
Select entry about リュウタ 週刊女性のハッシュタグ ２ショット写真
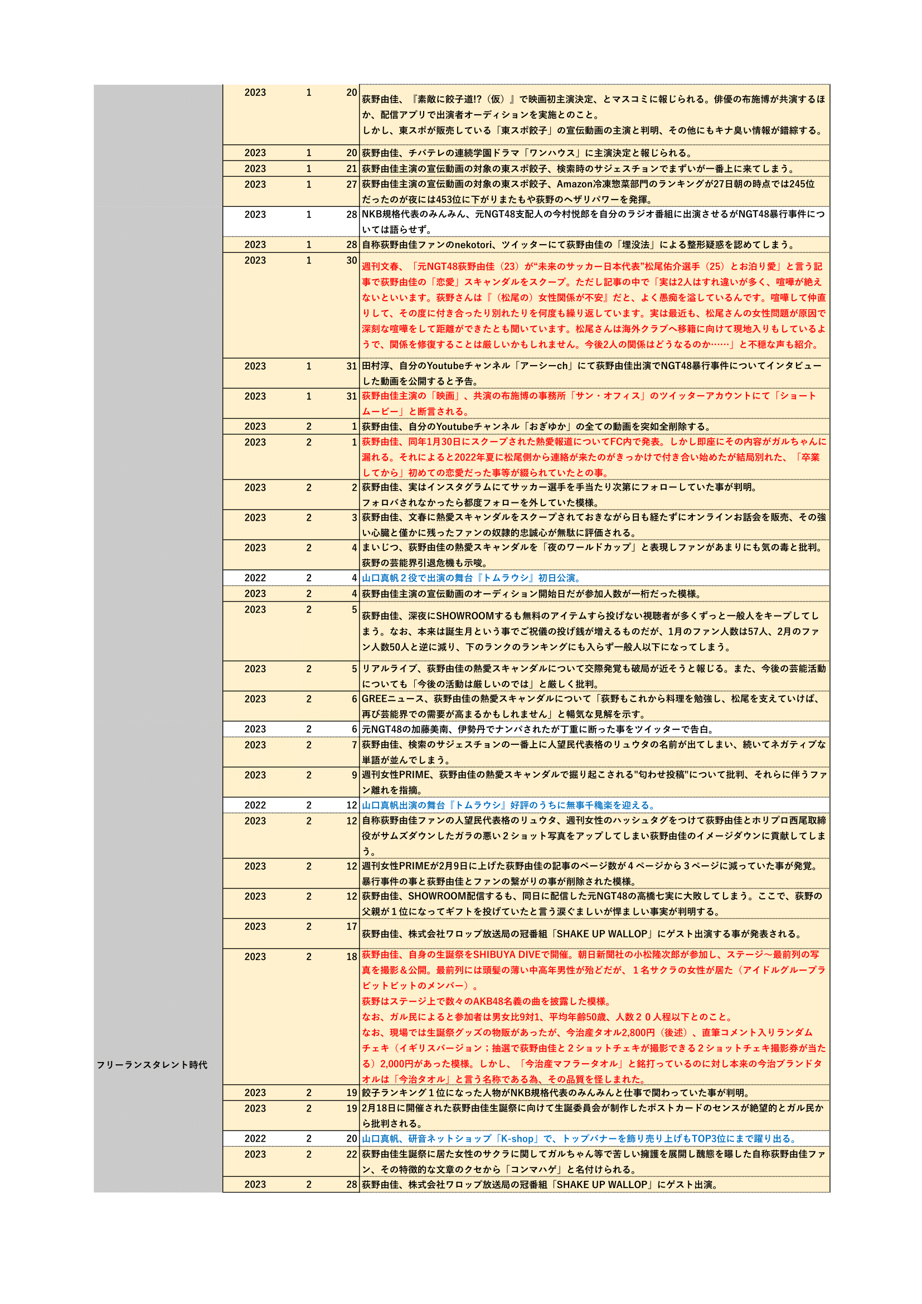(x=594, y=836)
